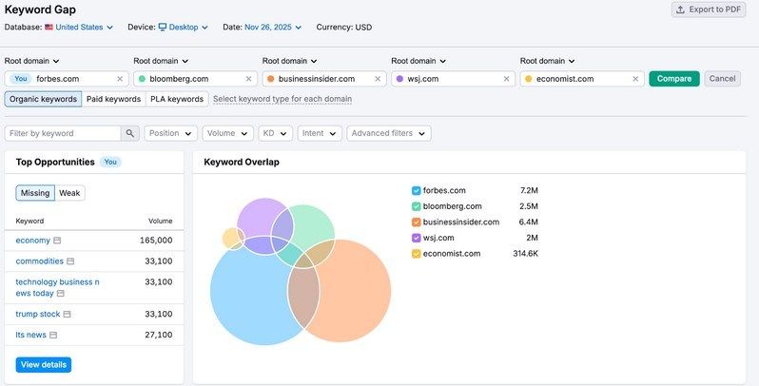
Task: Click the SERP icon beside lts news
Action: click(53, 336)
